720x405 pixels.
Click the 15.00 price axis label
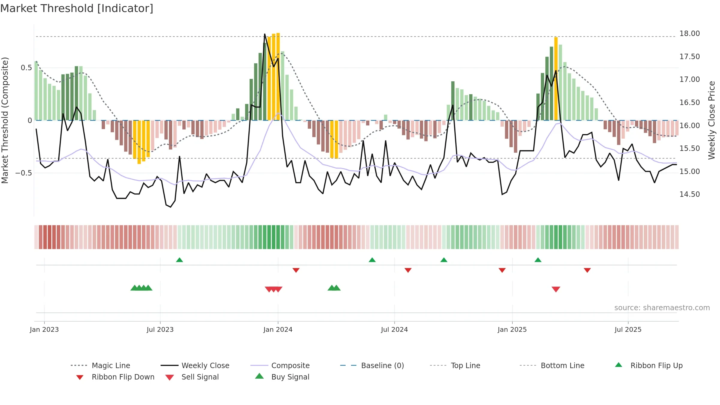(x=690, y=172)
